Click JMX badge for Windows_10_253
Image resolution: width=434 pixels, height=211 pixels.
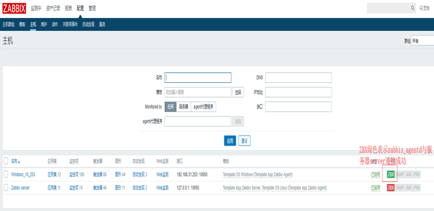[x=409, y=174]
